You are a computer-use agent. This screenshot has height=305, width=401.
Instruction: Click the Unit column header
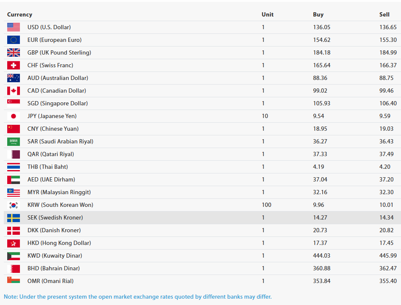point(267,14)
